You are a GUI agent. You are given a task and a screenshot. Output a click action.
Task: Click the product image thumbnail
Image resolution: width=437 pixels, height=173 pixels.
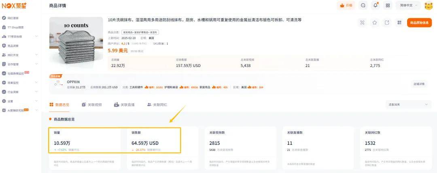[76, 44]
